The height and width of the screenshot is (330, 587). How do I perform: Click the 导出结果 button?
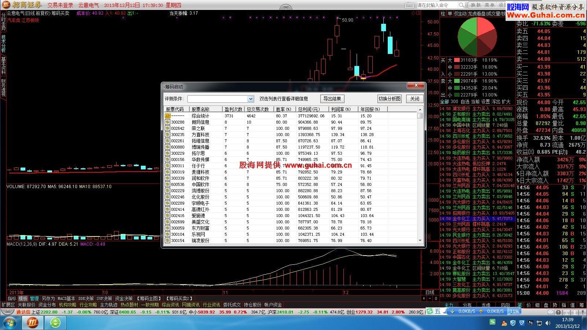coord(332,99)
